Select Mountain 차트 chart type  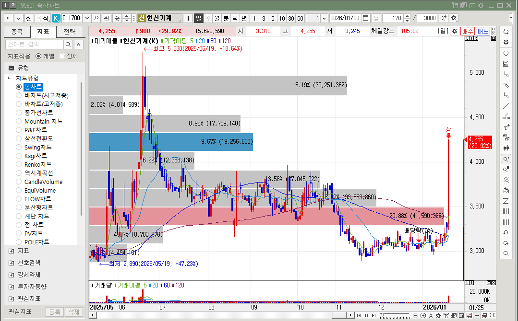pos(19,121)
